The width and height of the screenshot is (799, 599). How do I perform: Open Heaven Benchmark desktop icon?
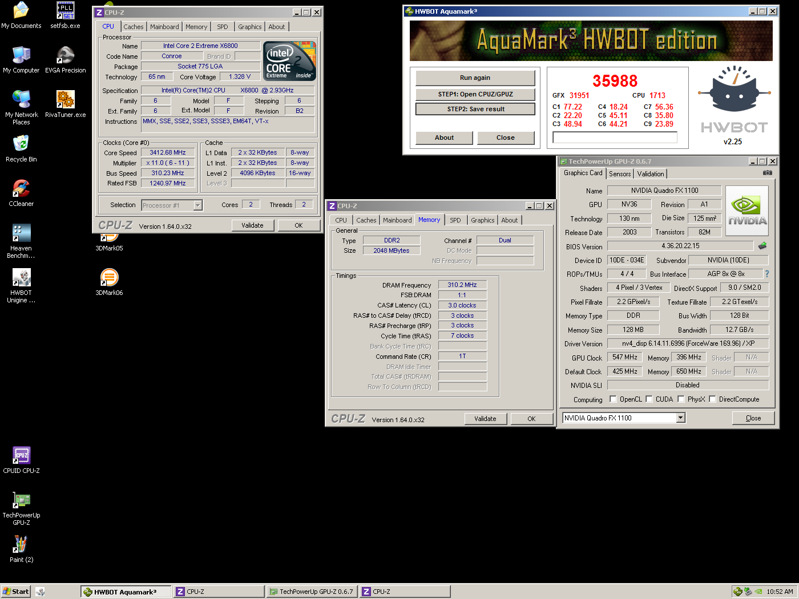pos(21,241)
